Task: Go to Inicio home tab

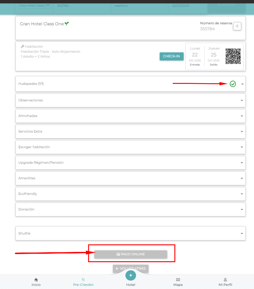Action: coord(36,282)
